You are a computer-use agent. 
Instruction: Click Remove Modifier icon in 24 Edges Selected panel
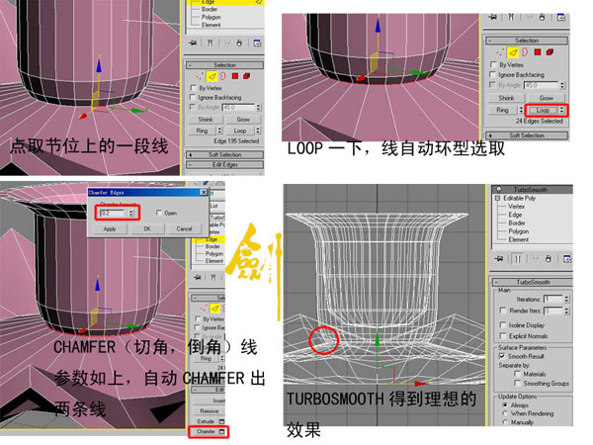tap(542, 18)
